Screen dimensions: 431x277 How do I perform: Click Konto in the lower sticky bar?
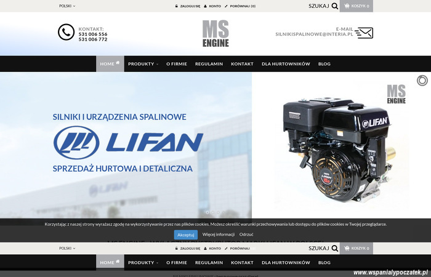click(x=215, y=249)
